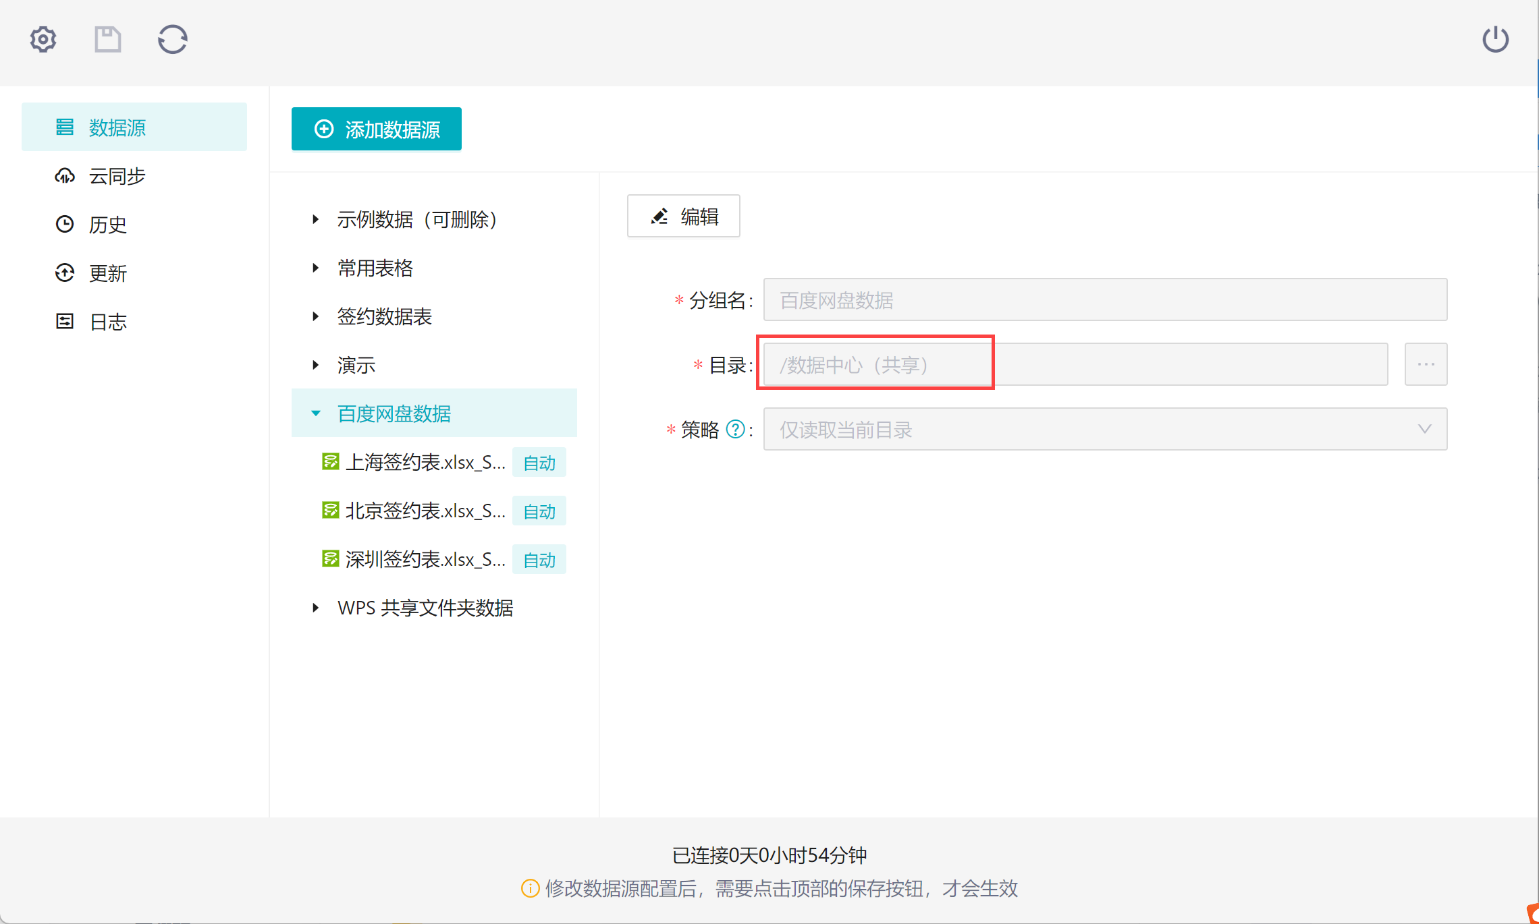Click the save disk icon

click(107, 39)
